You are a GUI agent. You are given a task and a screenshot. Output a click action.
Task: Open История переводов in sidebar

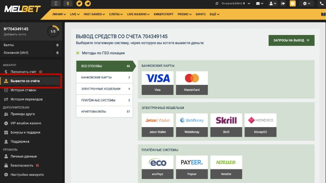pyautogui.click(x=31, y=99)
